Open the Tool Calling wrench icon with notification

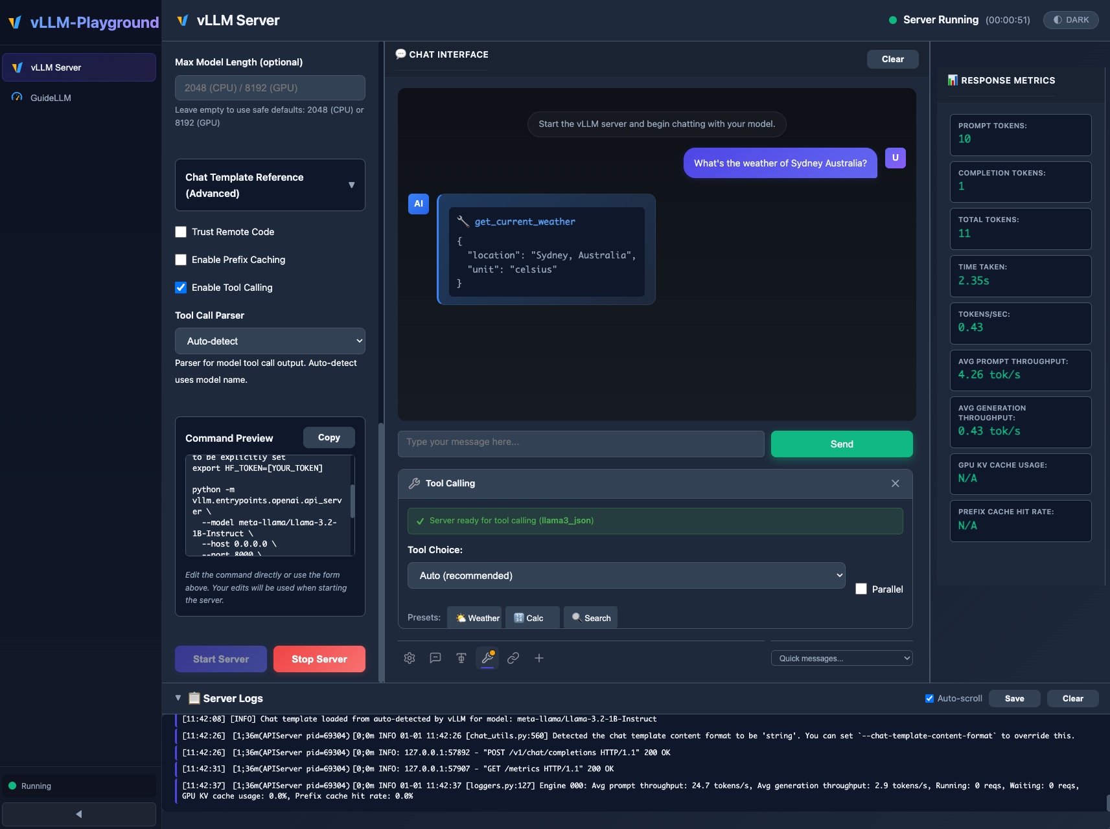(487, 658)
